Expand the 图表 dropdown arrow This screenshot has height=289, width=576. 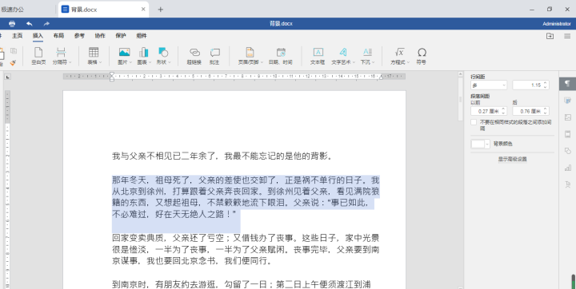coord(150,63)
